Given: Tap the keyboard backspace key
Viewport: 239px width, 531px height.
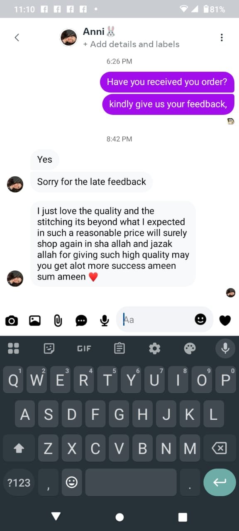Looking at the screenshot, I should 219,448.
